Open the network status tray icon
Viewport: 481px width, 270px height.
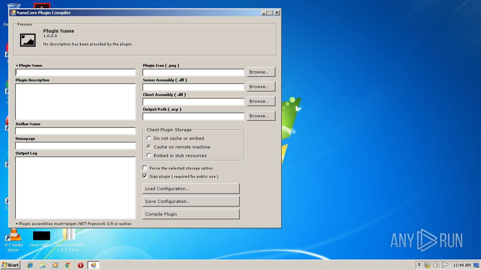427,265
